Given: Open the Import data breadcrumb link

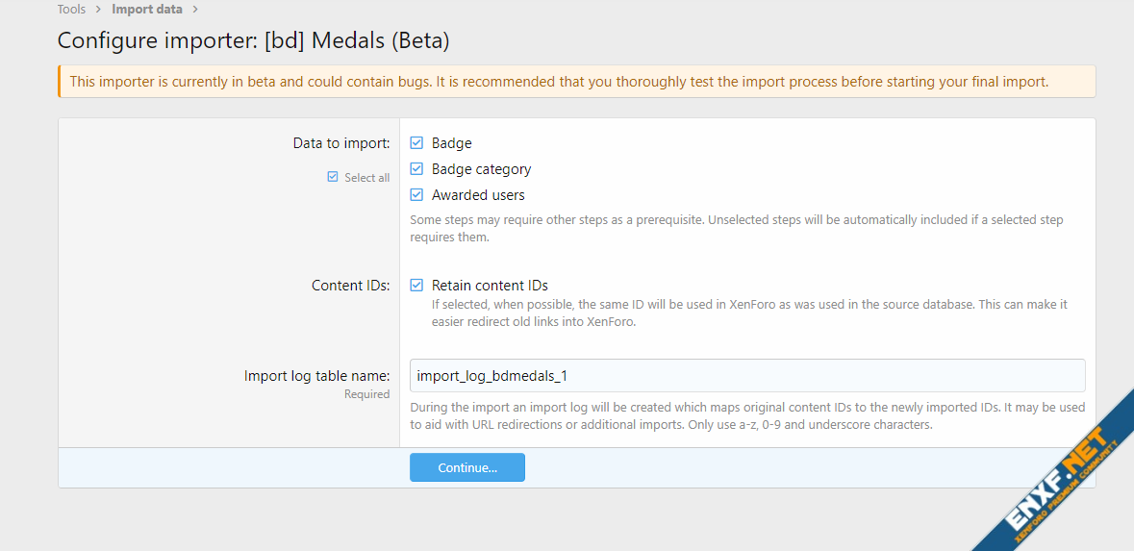Looking at the screenshot, I should click(146, 10).
